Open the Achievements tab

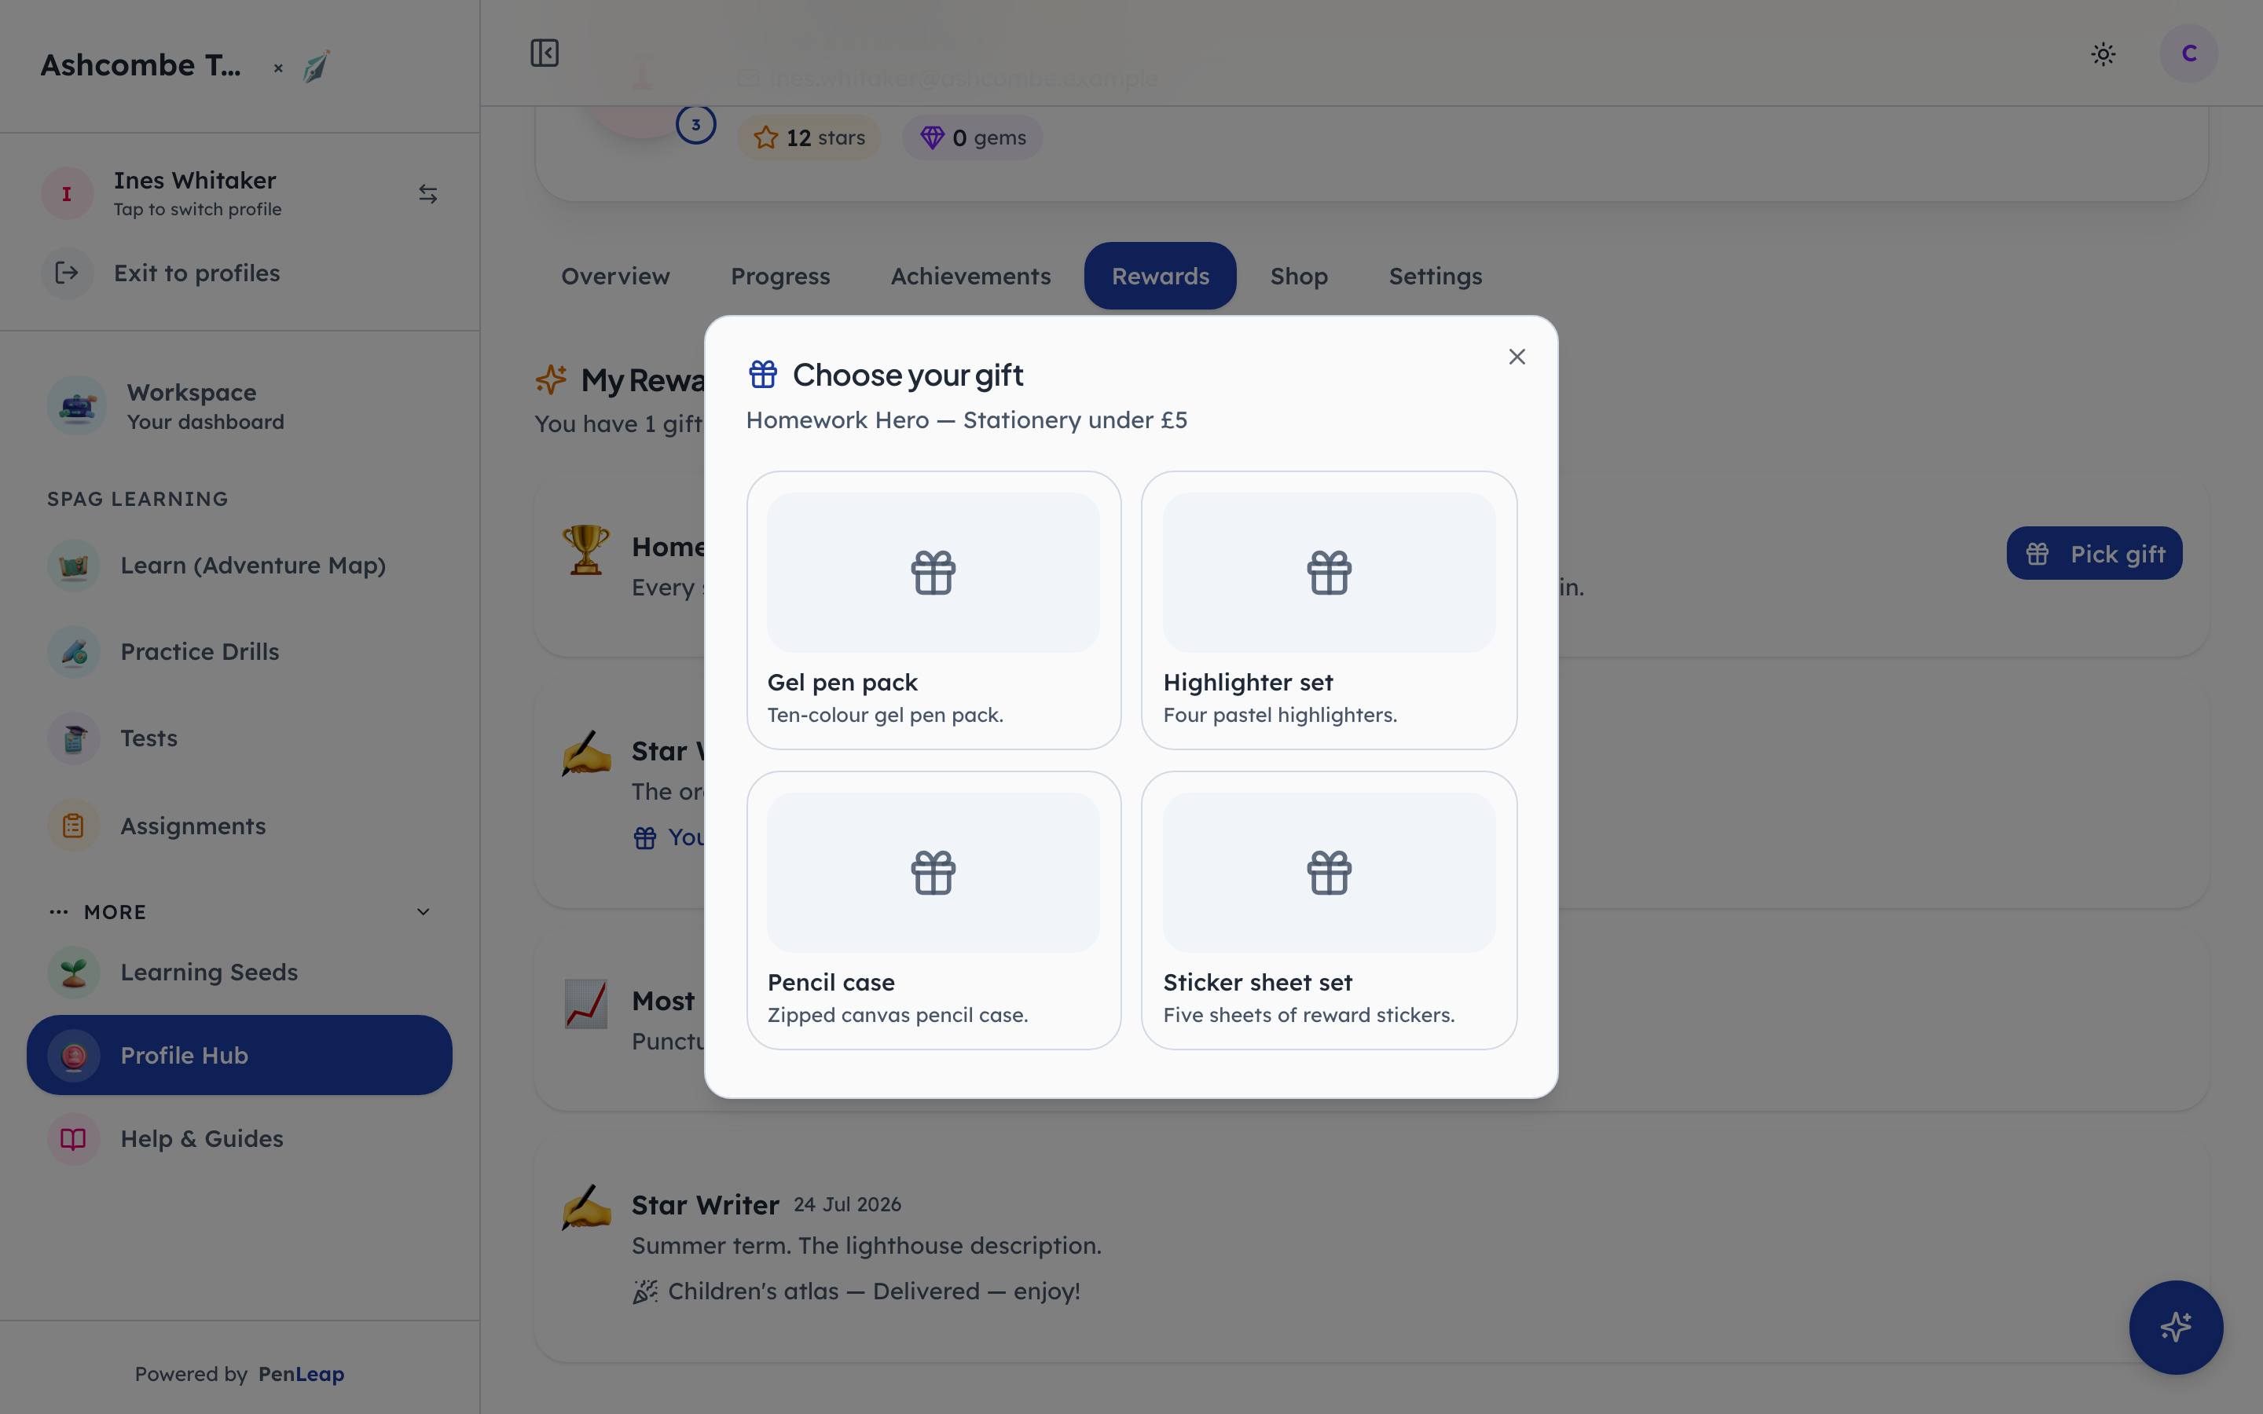(x=970, y=276)
